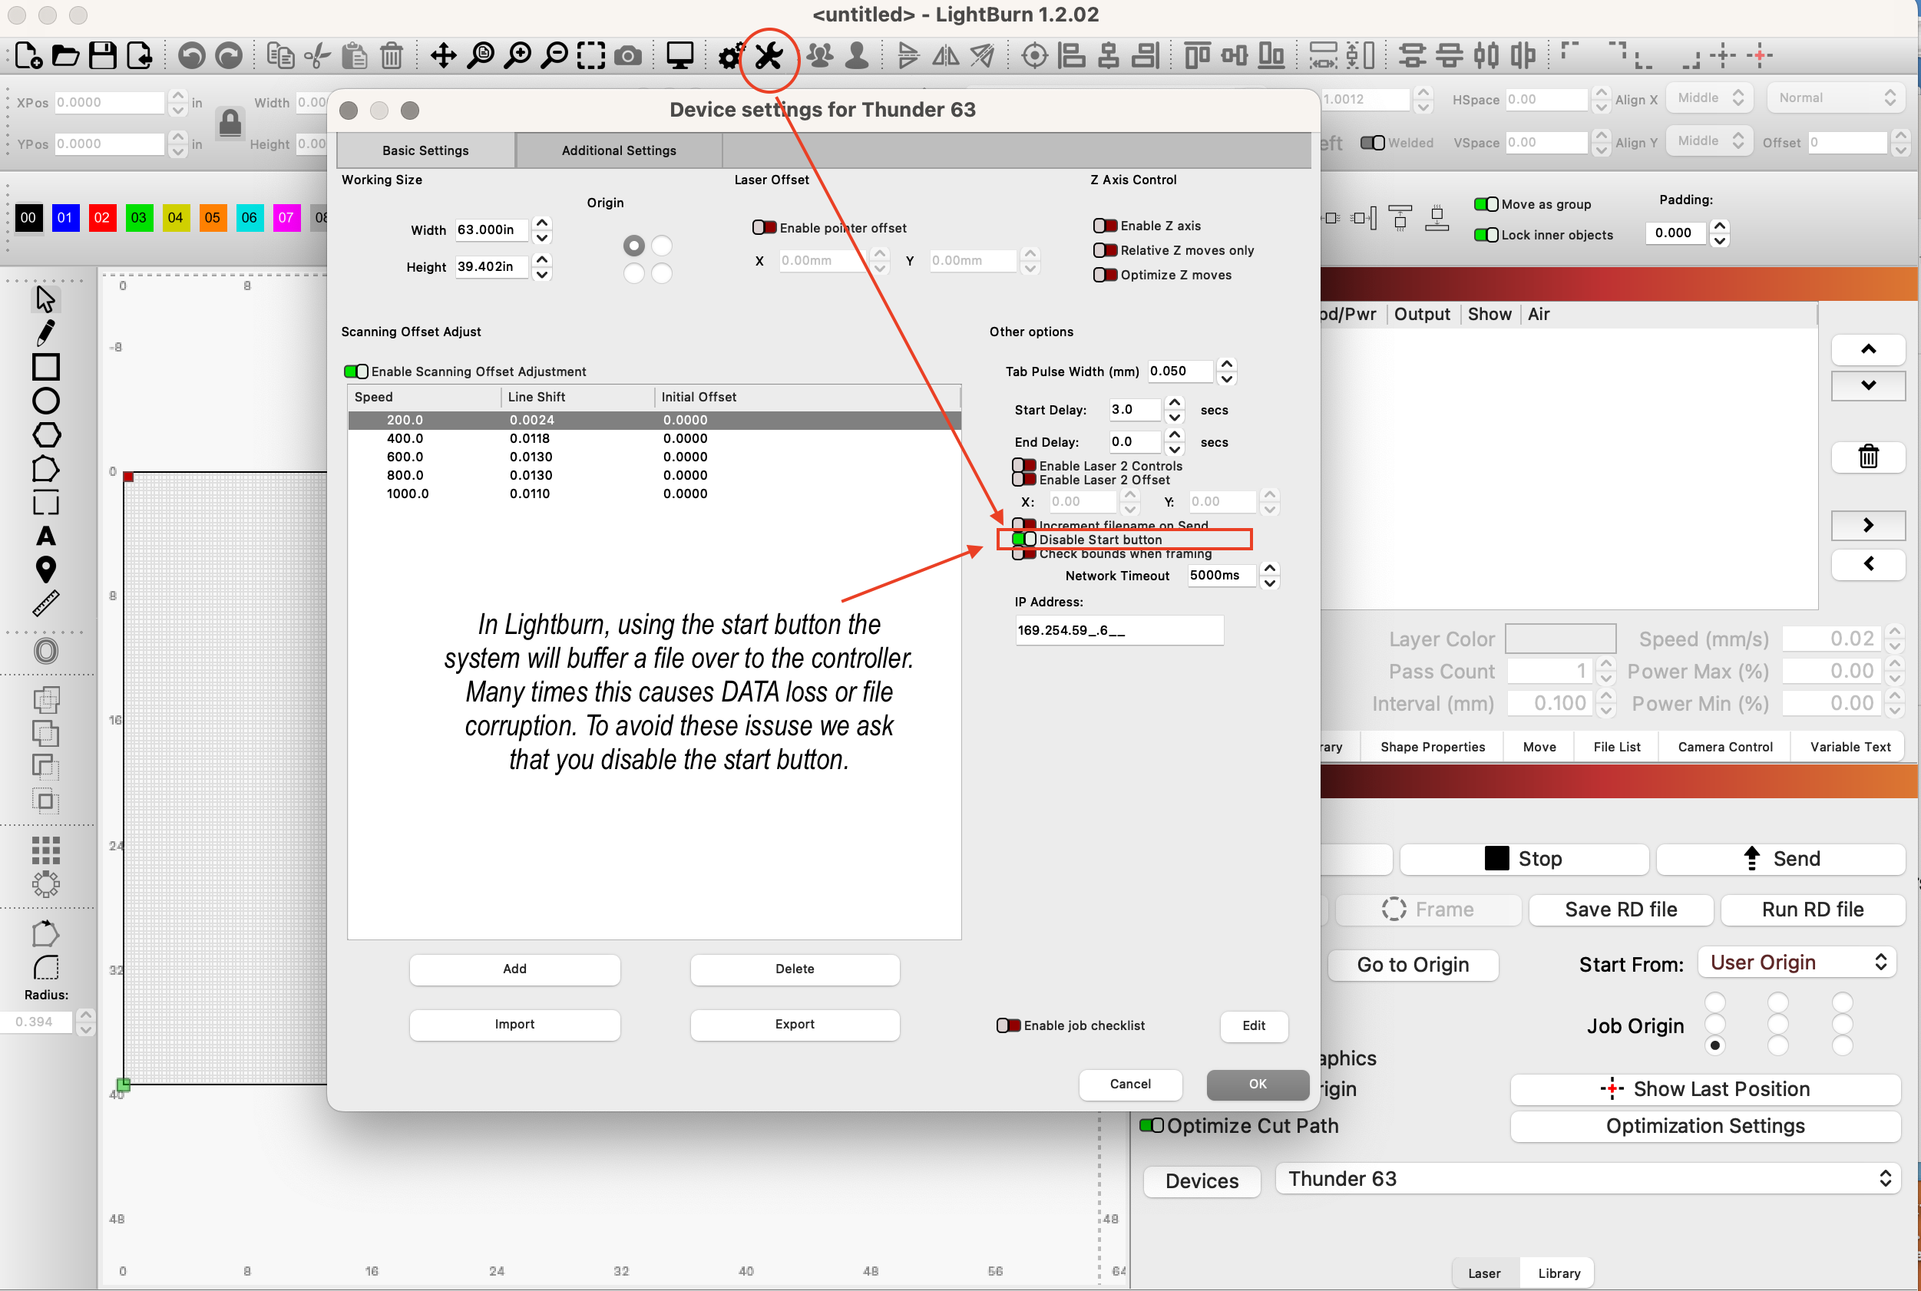Switch to Basic Settings tab

coord(425,150)
